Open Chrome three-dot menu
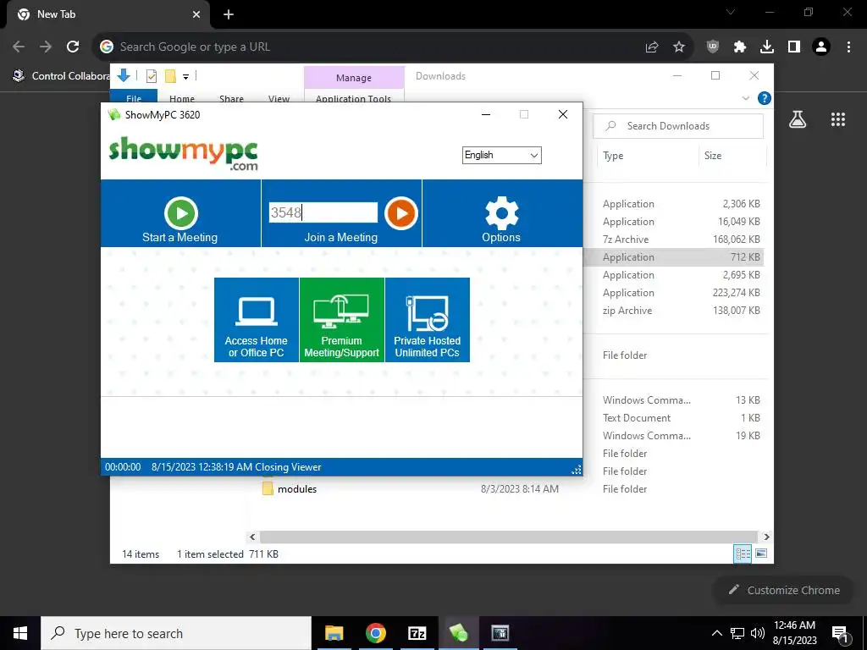This screenshot has height=650, width=867. click(x=848, y=47)
